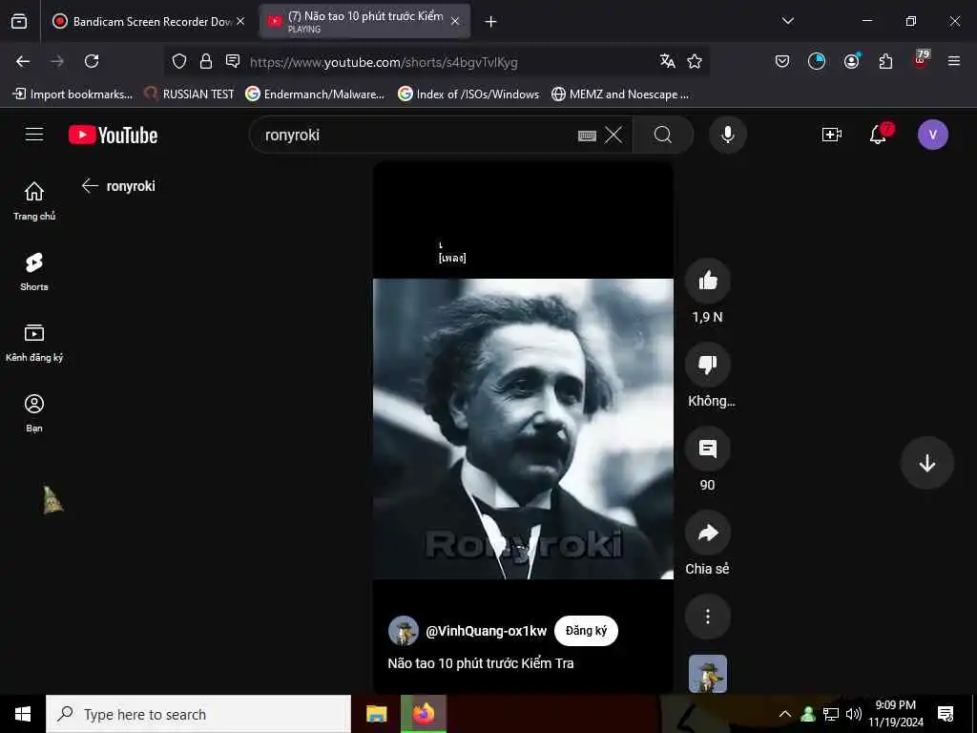Close the Bandicam Screen Recorder tab

240,21
